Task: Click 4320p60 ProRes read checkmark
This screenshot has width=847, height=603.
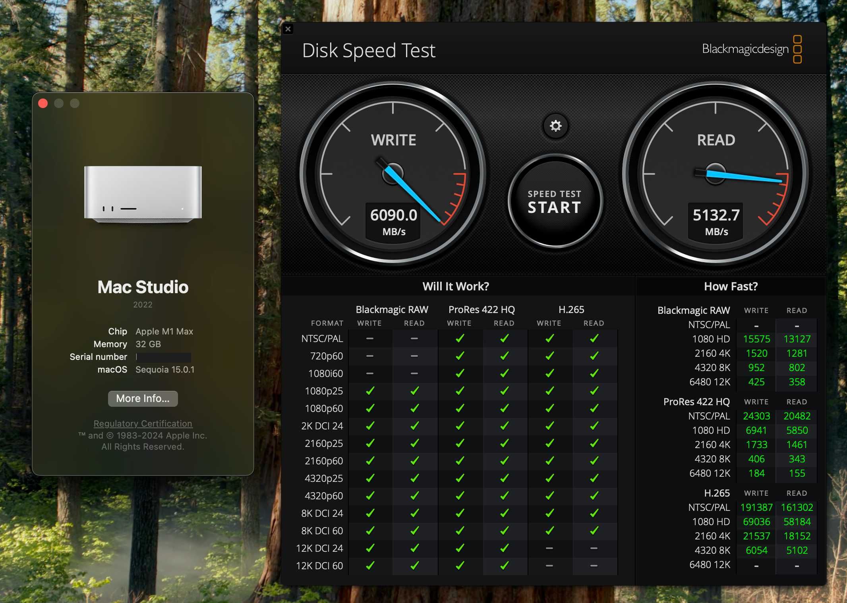Action: coord(504,496)
